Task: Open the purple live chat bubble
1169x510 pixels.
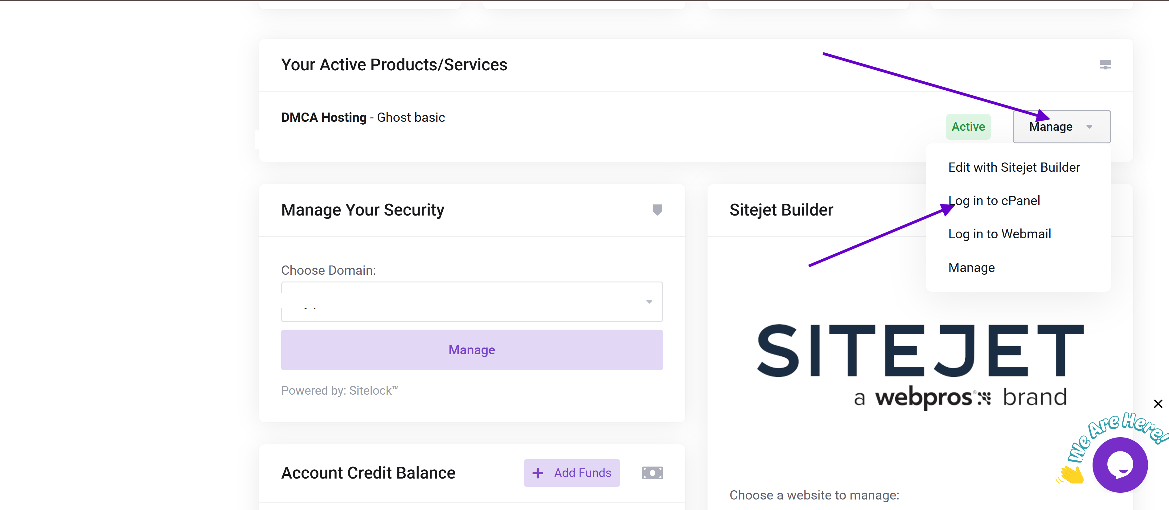Action: 1120,465
